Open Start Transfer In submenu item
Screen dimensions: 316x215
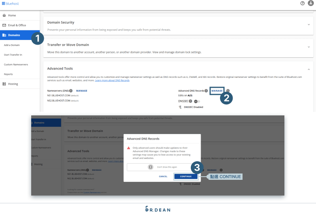13,55
